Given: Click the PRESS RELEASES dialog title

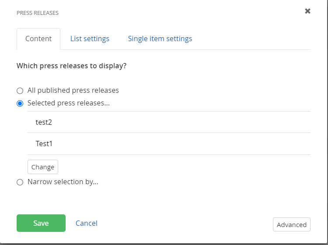Looking at the screenshot, I should 38,13.
